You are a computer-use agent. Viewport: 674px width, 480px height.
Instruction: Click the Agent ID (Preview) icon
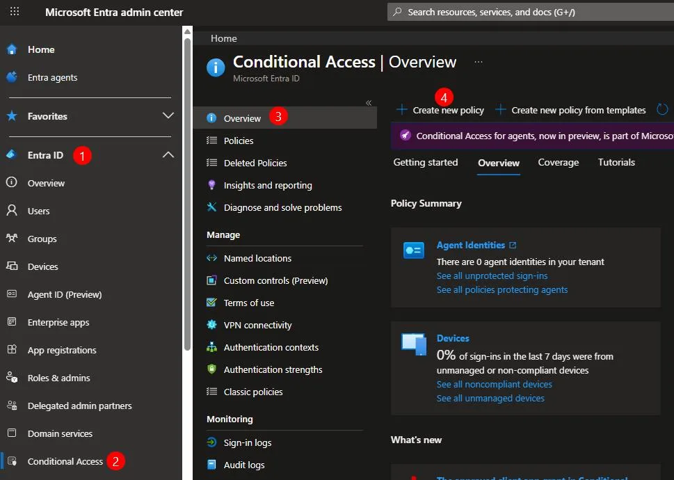12,294
